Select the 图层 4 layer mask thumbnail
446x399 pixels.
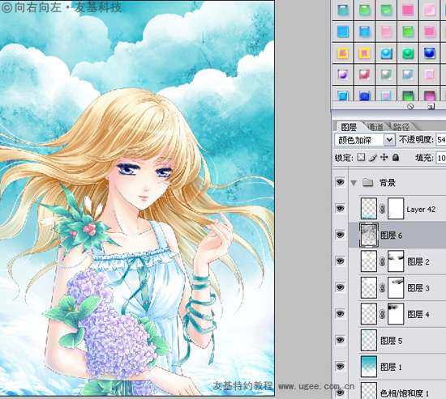click(x=396, y=314)
